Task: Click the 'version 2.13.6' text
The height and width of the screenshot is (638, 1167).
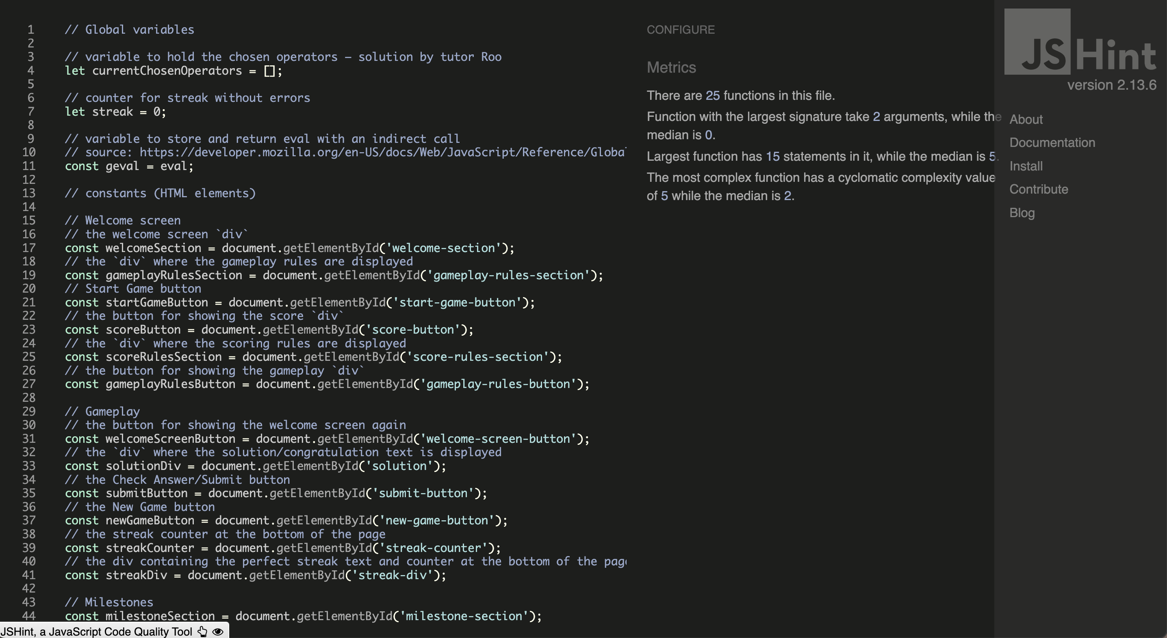Action: (x=1111, y=85)
